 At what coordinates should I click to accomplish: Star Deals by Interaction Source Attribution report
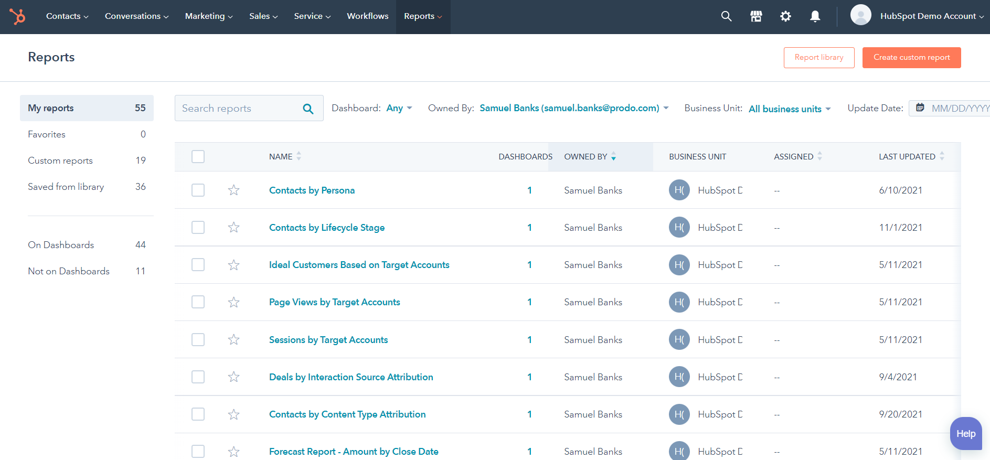pyautogui.click(x=233, y=377)
